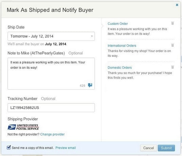Select the Domestic Orders note template

pyautogui.click(x=120, y=68)
